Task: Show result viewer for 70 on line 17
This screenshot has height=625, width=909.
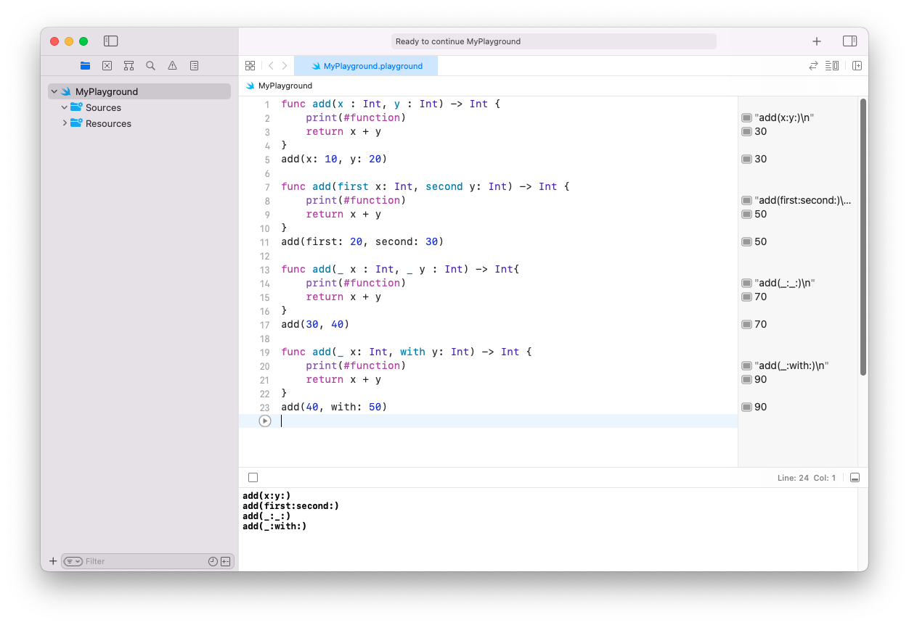Action: [x=746, y=324]
